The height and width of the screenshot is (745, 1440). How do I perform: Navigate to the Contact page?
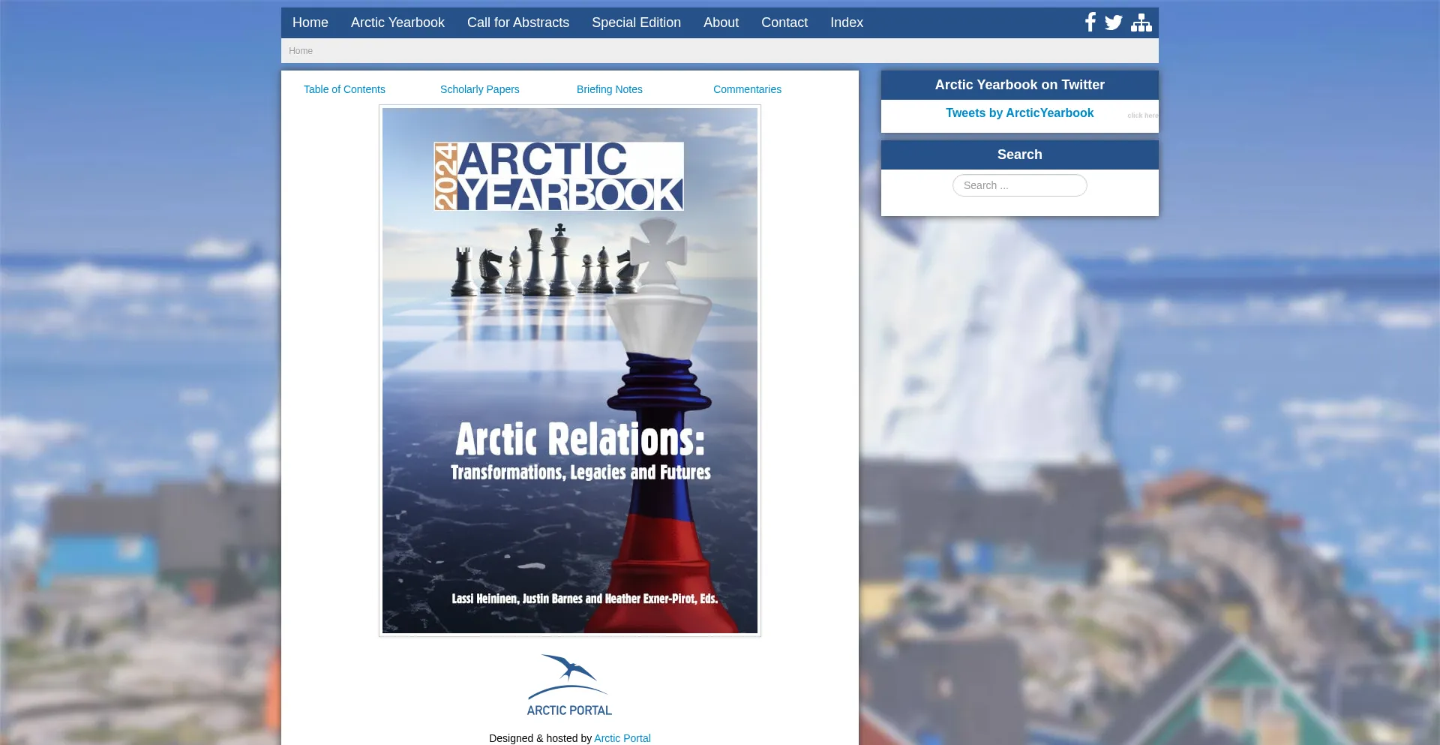(x=784, y=23)
